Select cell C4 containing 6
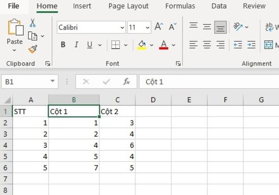This screenshot has width=279, height=195. (x=118, y=145)
